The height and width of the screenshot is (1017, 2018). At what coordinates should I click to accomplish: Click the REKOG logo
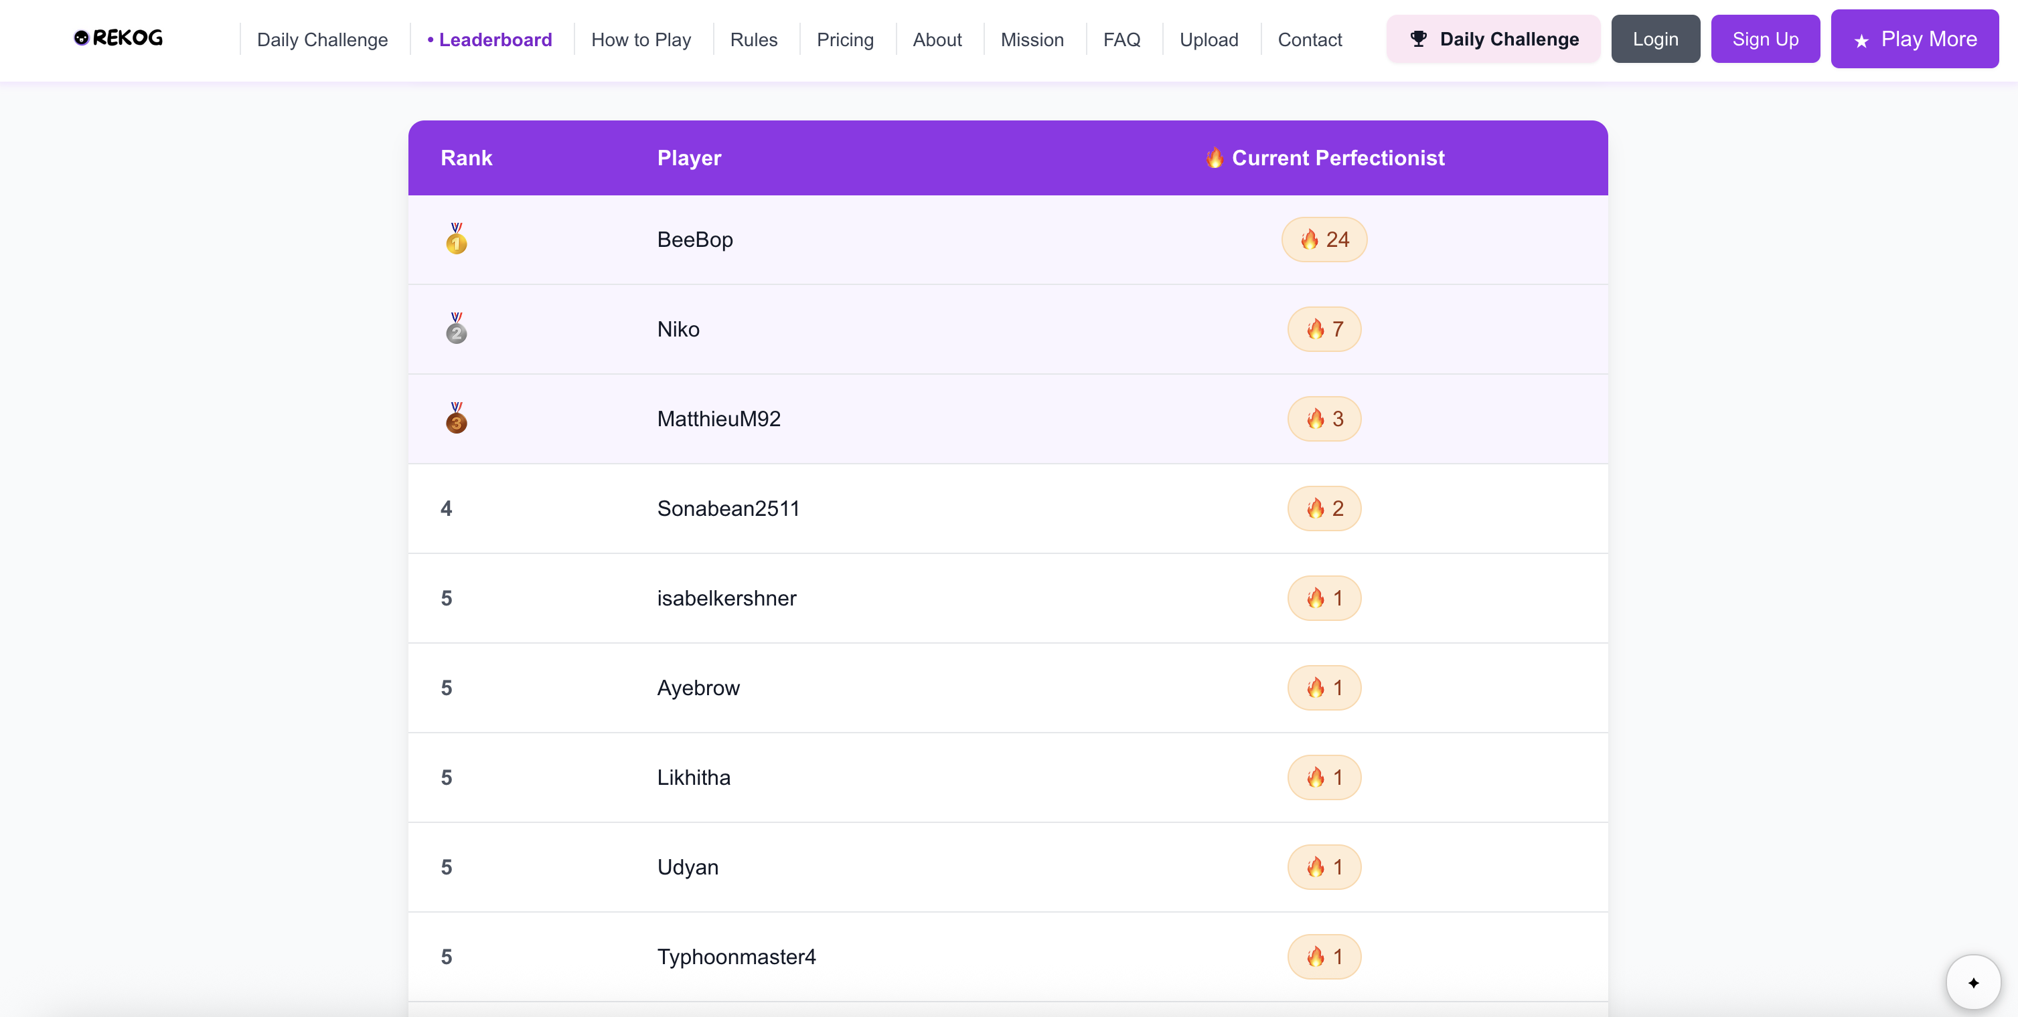click(118, 37)
